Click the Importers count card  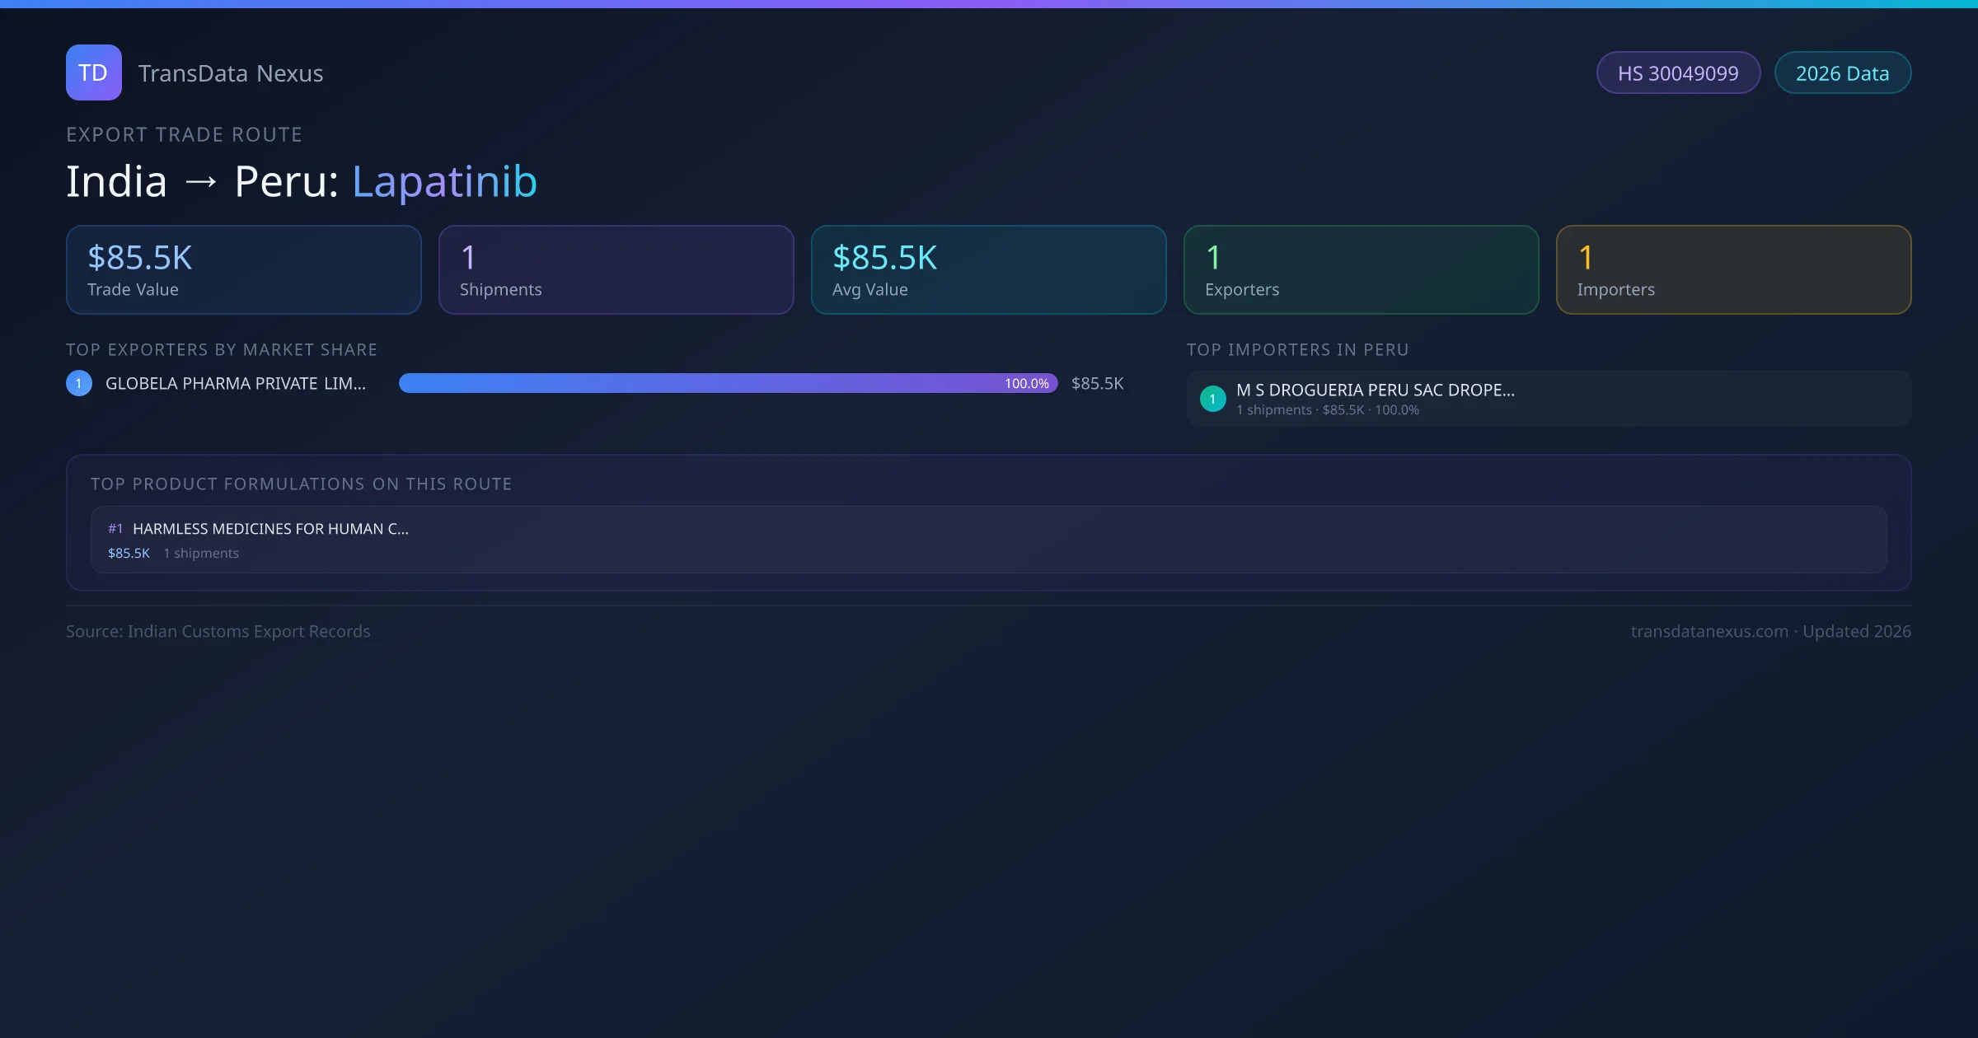coord(1733,270)
